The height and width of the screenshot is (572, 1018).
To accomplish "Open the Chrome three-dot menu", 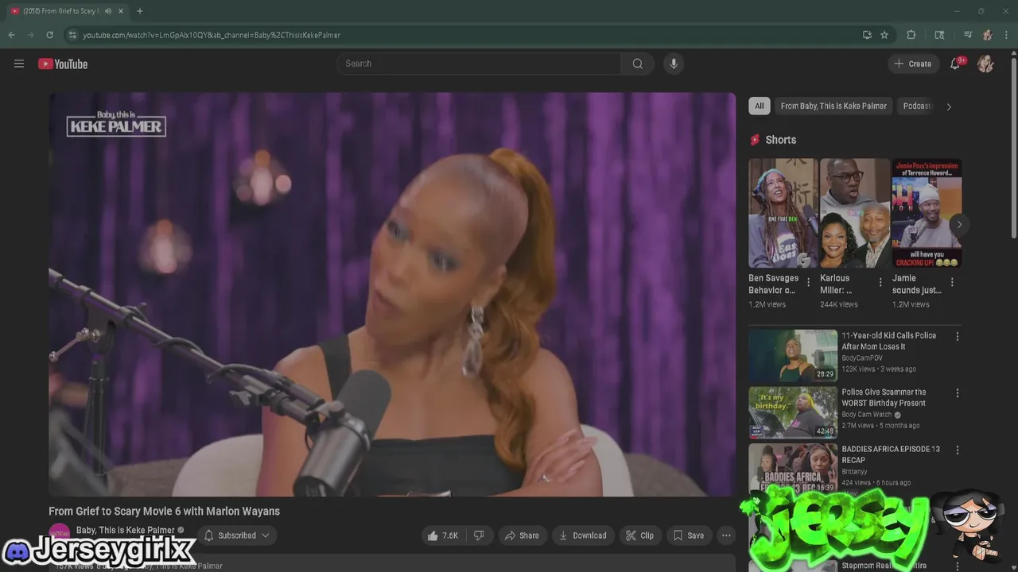I will [x=1007, y=35].
